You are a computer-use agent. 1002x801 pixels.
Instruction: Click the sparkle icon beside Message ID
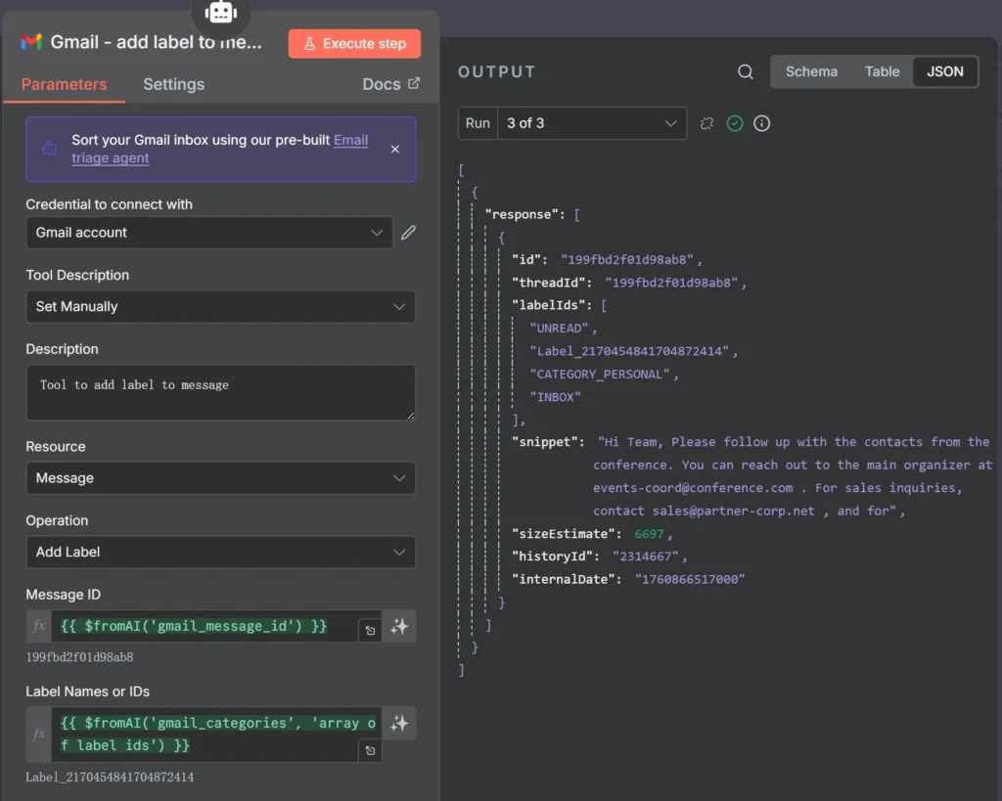(399, 627)
